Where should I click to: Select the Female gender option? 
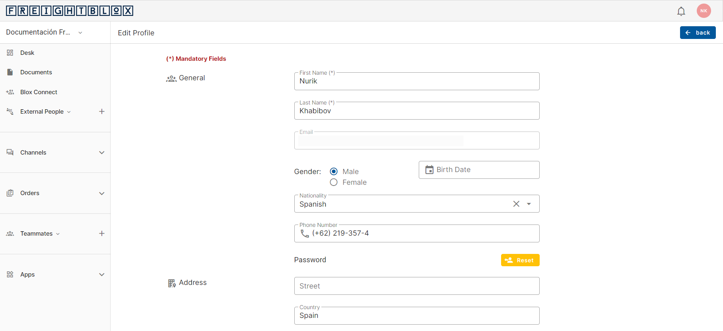coord(334,182)
